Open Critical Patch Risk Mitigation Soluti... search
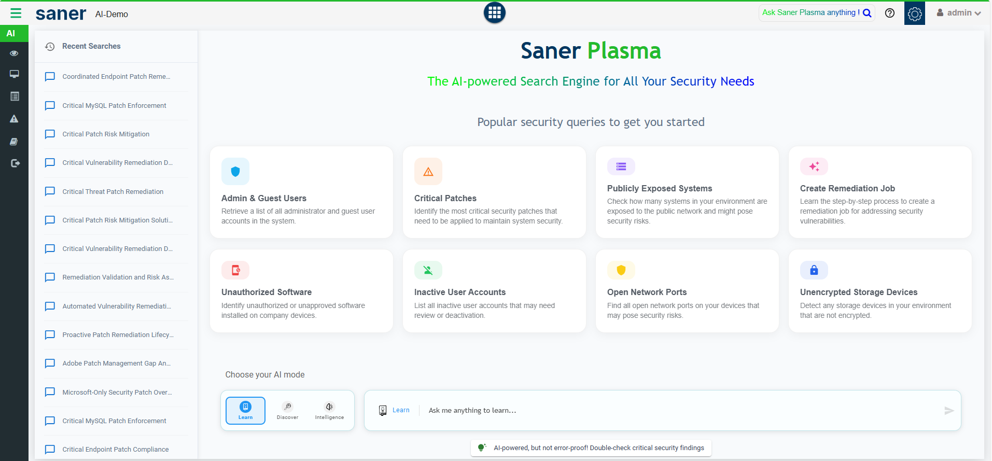This screenshot has height=461, width=992. click(117, 220)
